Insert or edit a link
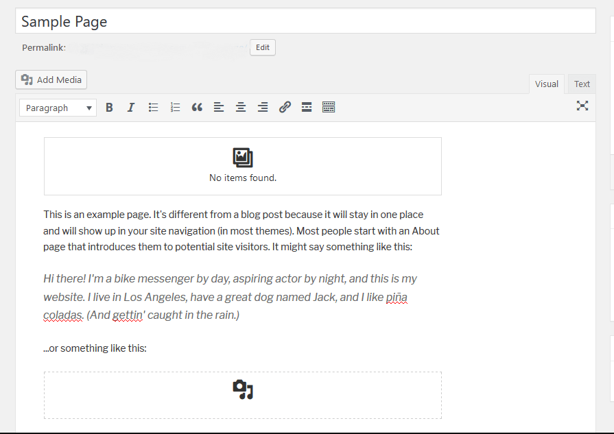This screenshot has width=614, height=434. 285,108
